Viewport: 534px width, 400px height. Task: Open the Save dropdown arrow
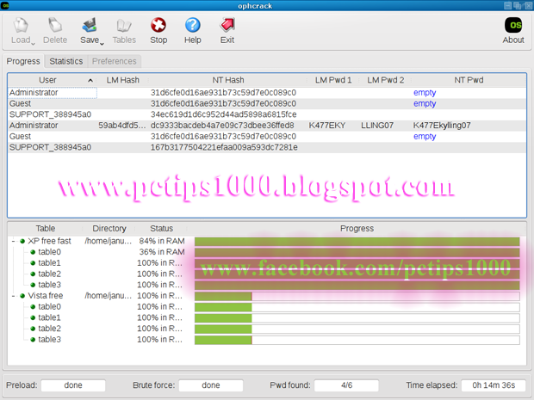[102, 43]
